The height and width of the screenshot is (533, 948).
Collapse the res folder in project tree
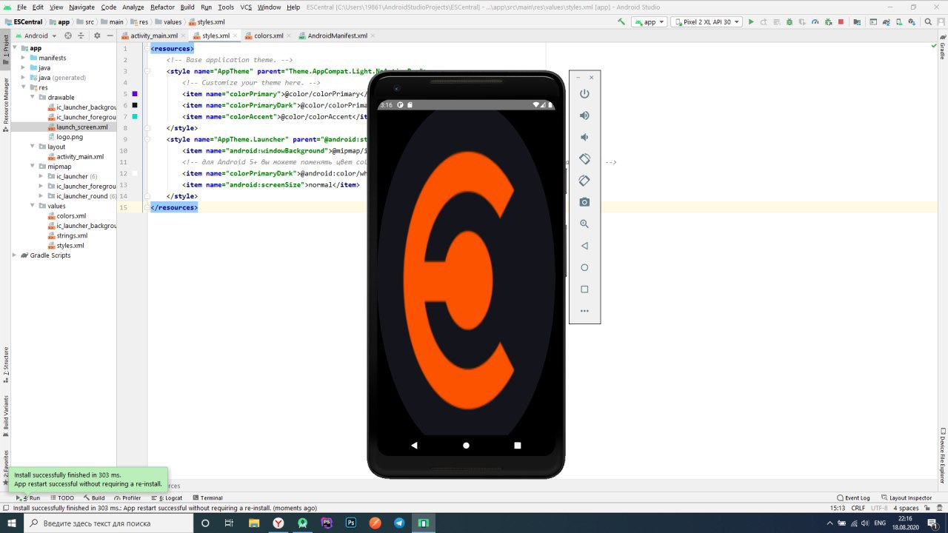coord(24,87)
